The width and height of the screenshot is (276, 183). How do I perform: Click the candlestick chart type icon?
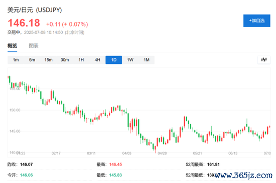click(263, 60)
